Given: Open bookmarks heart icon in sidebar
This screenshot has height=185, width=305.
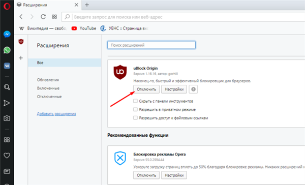Looking at the screenshot, I should 7,156.
